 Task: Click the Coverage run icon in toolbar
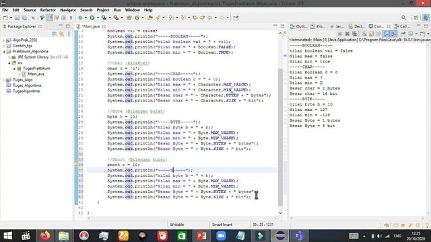pos(104,18)
